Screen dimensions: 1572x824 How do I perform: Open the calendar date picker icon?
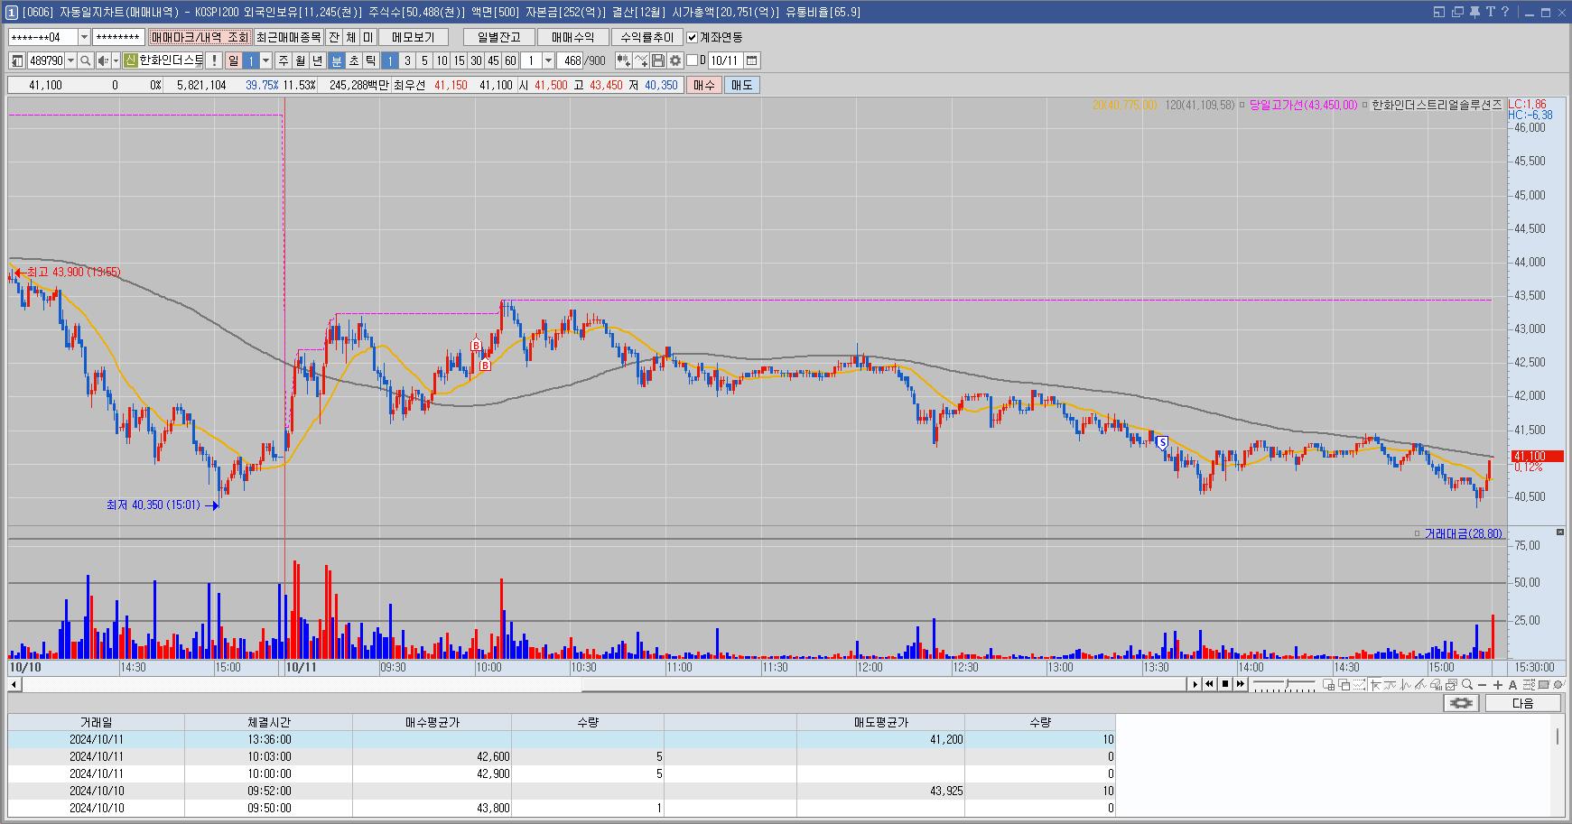(x=751, y=60)
